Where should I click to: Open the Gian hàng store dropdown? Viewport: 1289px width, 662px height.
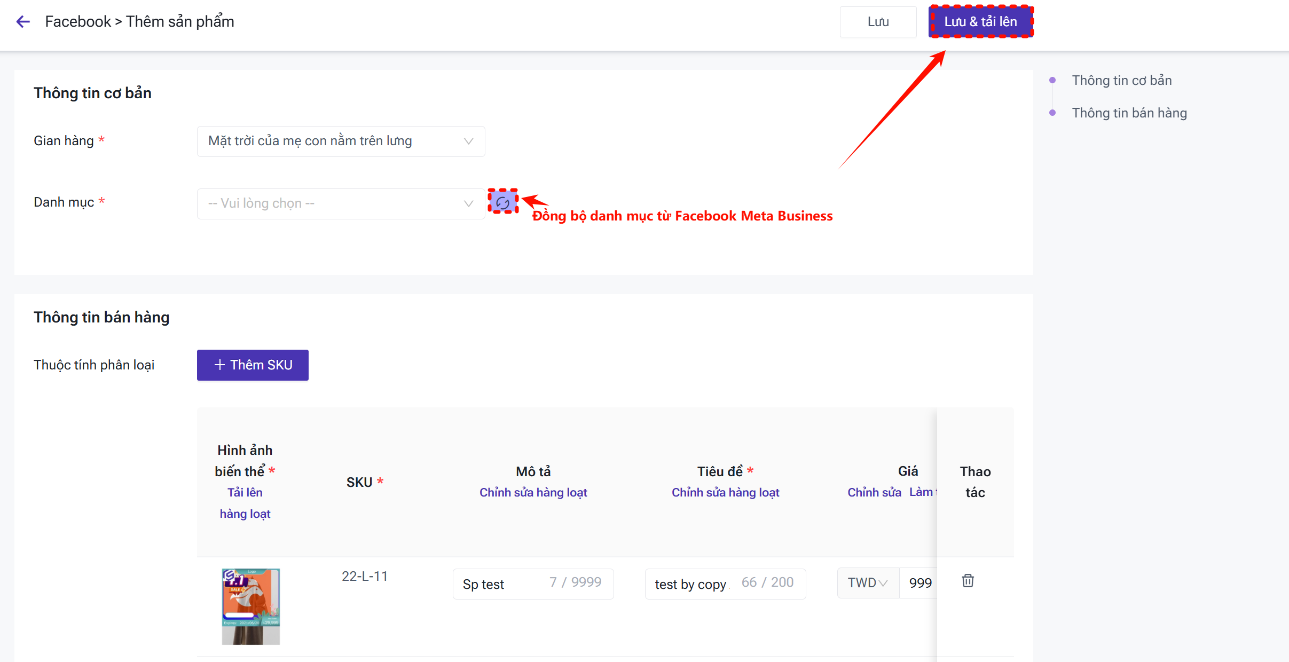pos(341,141)
